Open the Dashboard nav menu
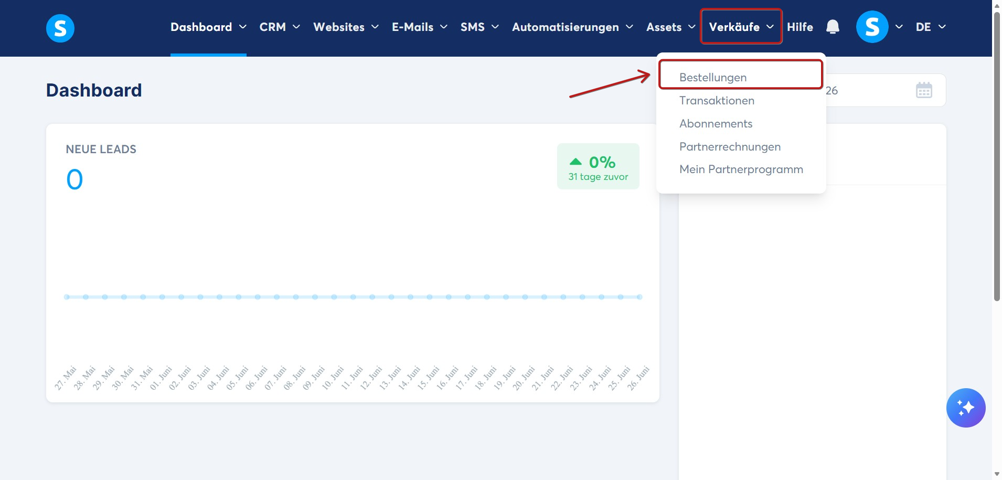The width and height of the screenshot is (1002, 480). point(208,27)
